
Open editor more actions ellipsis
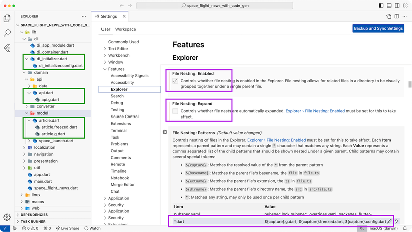coord(404,16)
